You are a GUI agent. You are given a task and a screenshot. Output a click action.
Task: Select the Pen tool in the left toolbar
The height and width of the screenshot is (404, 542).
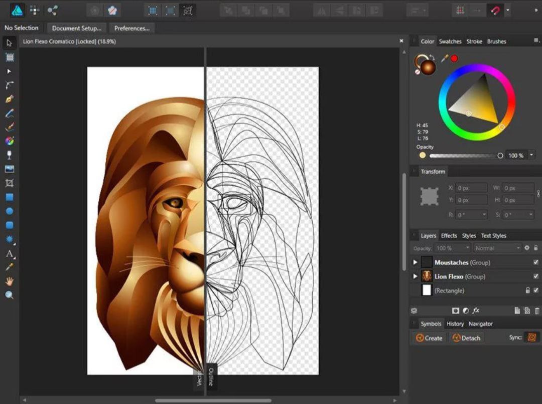(x=9, y=99)
